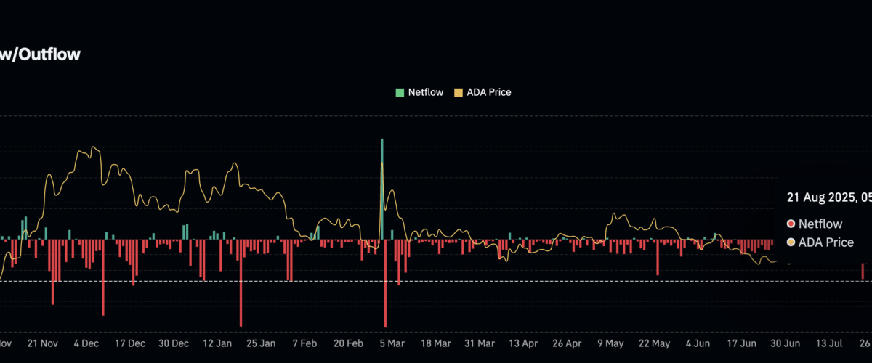Click the red Netflow dot in tooltip
872x363 pixels.
pyautogui.click(x=791, y=224)
